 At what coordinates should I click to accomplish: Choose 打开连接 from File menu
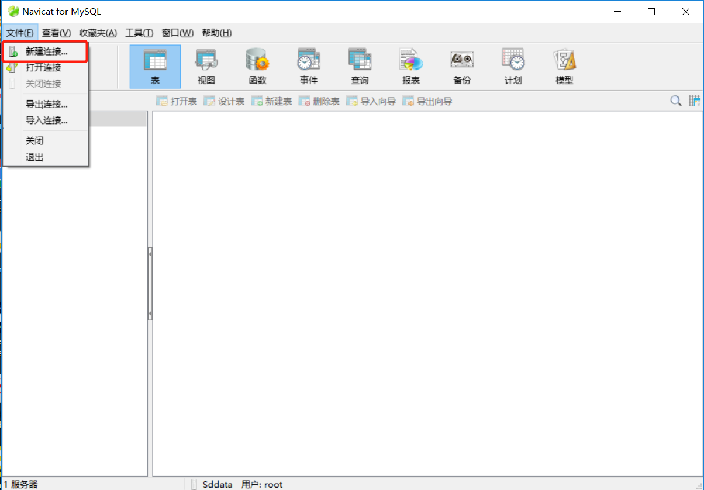[46, 67]
